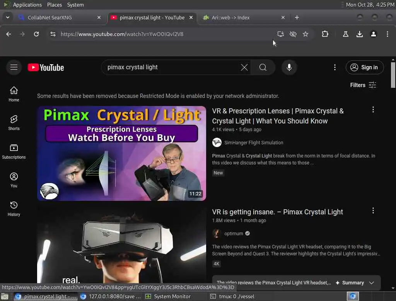The width and height of the screenshot is (396, 301).
Task: Open the browser profile icon
Action: [x=374, y=34]
